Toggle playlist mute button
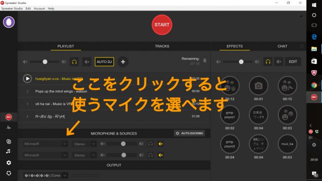The width and height of the screenshot is (322, 181). (x=87, y=61)
